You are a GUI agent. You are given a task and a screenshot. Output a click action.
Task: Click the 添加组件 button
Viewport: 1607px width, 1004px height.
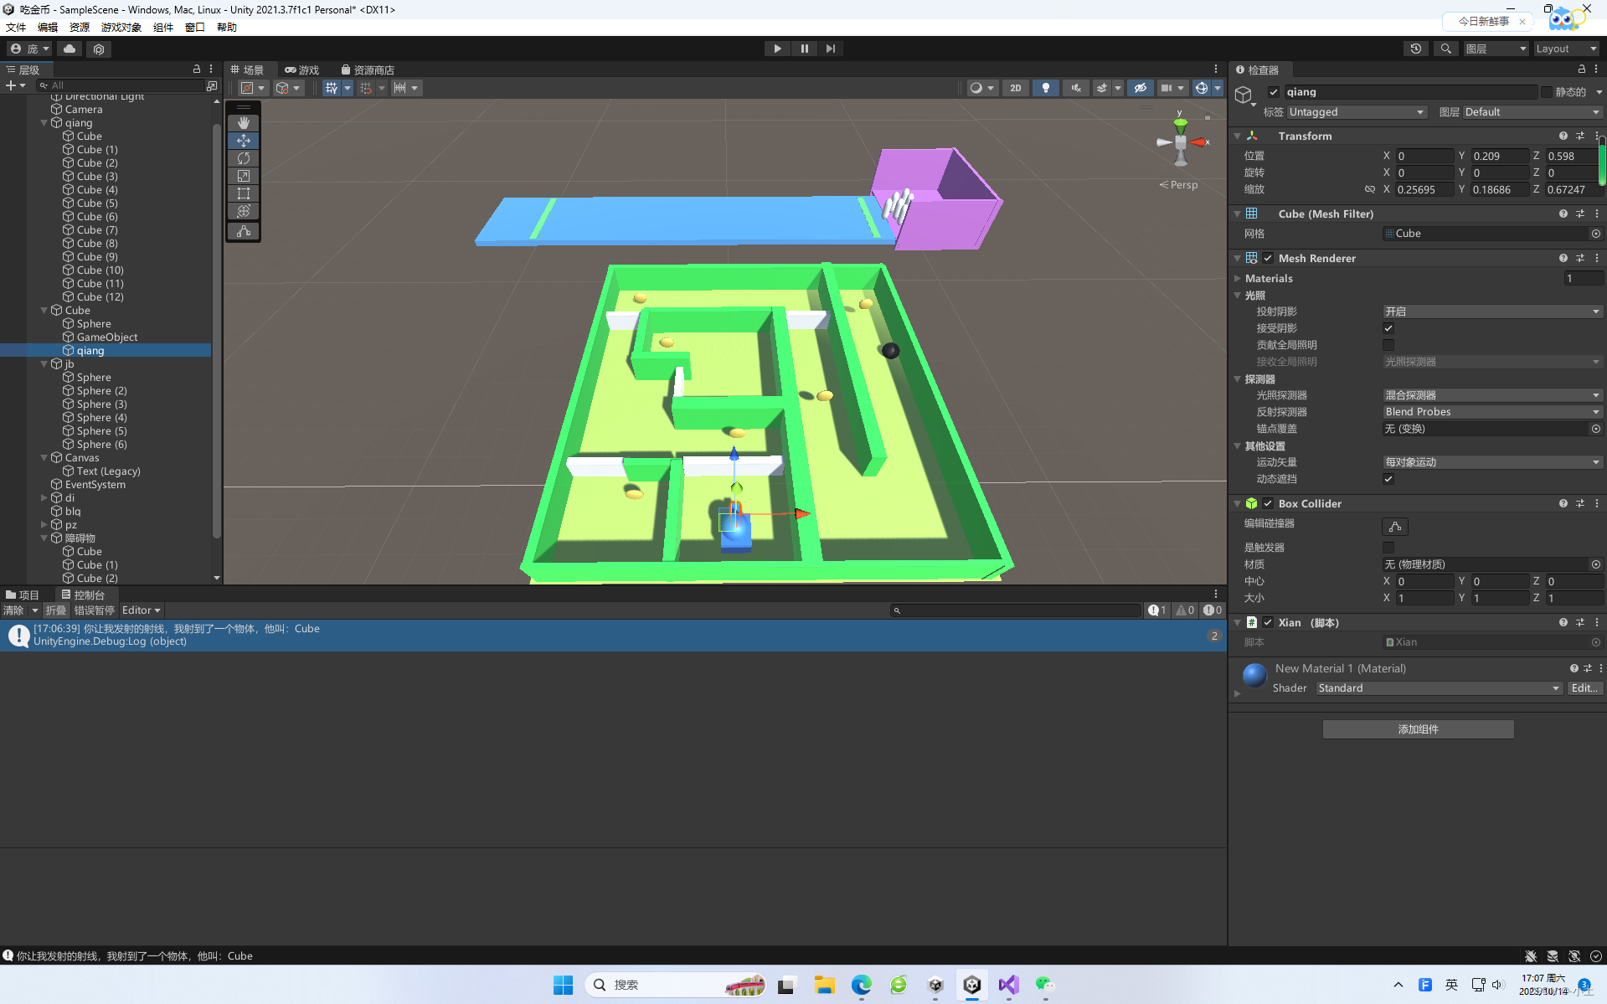tap(1418, 729)
